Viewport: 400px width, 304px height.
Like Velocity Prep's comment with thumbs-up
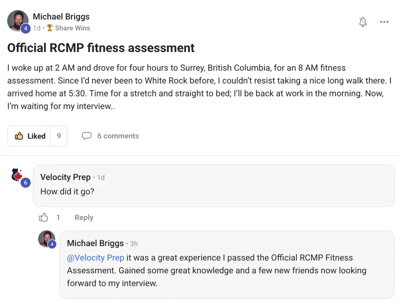[43, 218]
